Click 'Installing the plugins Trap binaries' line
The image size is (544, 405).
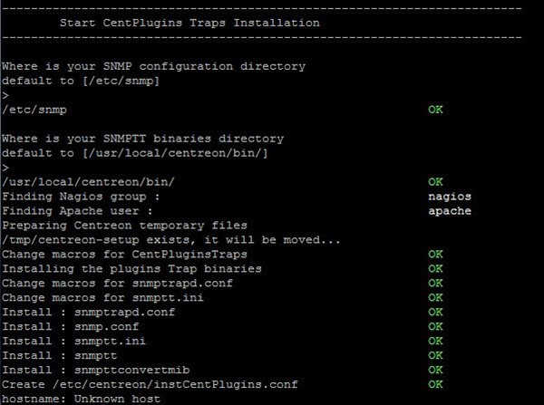(131, 269)
